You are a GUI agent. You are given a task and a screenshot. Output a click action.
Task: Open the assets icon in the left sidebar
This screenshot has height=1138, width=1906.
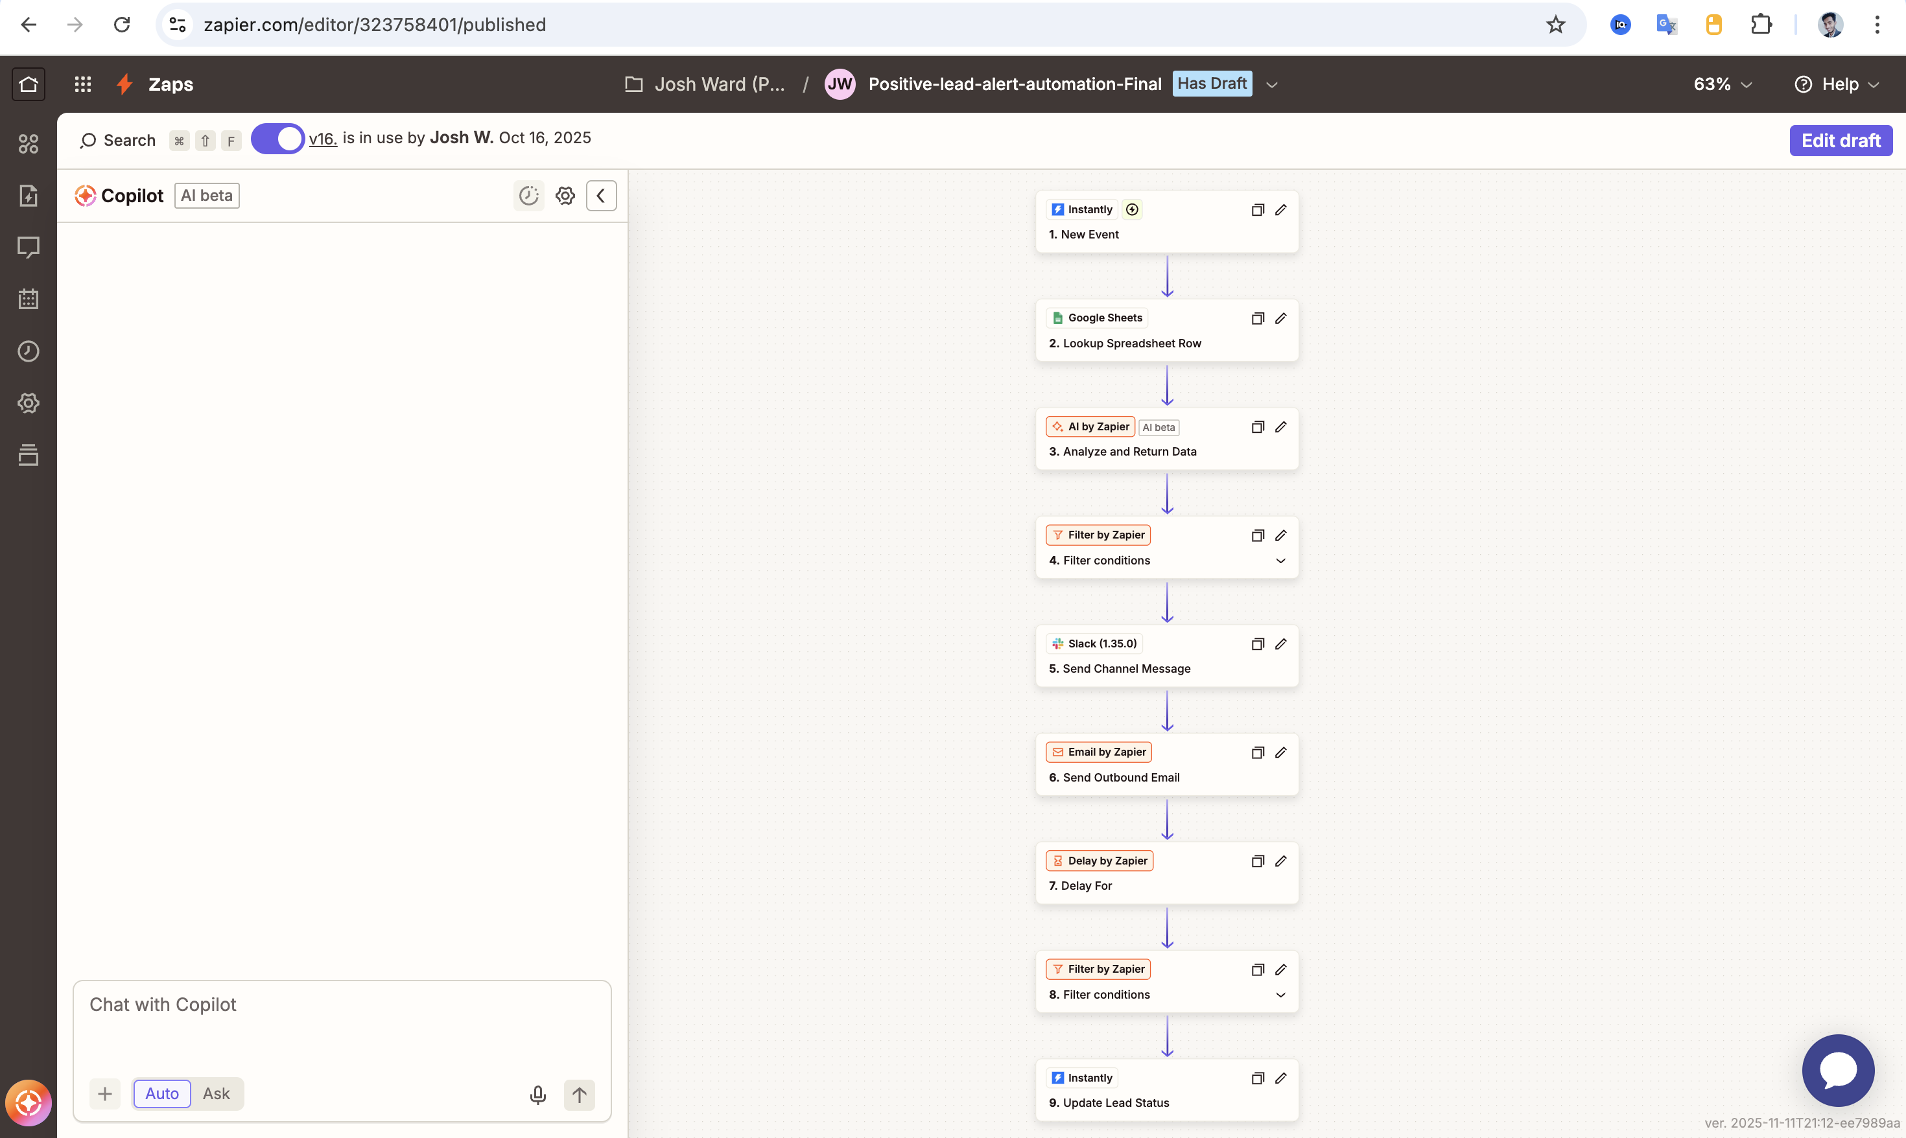pos(29,143)
